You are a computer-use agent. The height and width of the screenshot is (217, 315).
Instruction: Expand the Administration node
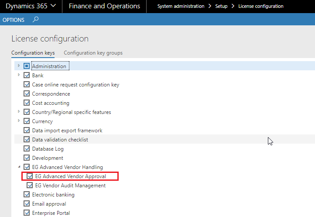click(19, 65)
